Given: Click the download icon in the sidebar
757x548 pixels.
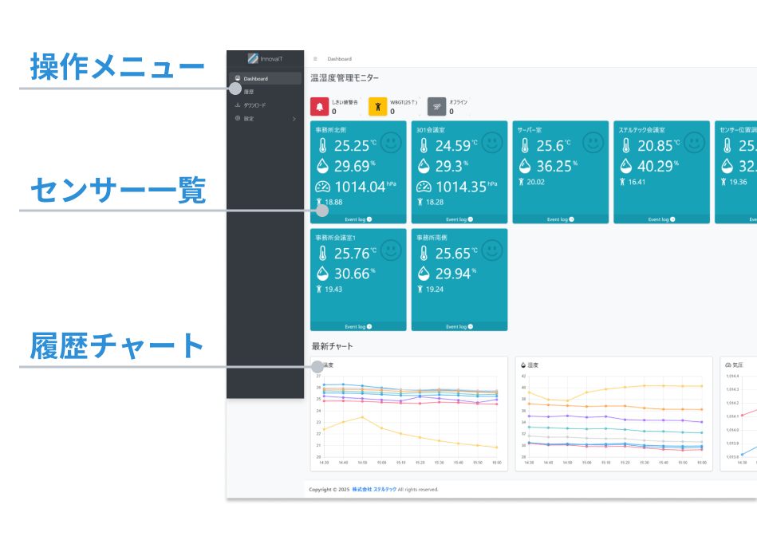Looking at the screenshot, I should 238,104.
